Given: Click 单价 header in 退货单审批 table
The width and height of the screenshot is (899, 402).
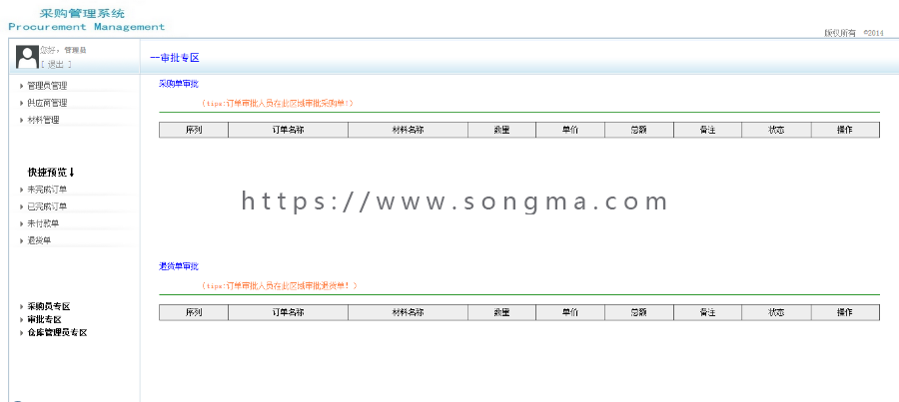Looking at the screenshot, I should tap(570, 312).
